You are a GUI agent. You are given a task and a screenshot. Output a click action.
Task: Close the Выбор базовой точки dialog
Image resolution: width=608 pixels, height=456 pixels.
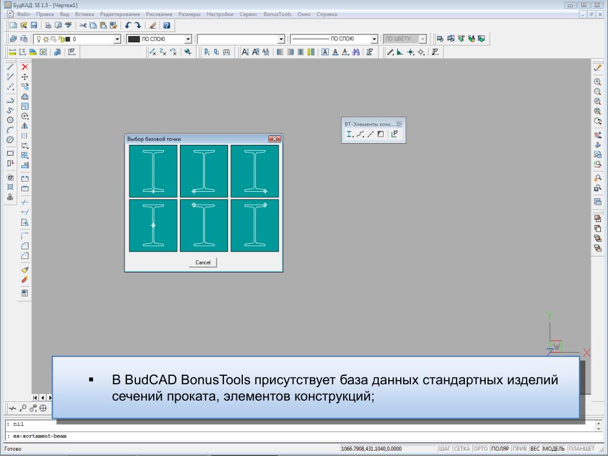click(274, 139)
